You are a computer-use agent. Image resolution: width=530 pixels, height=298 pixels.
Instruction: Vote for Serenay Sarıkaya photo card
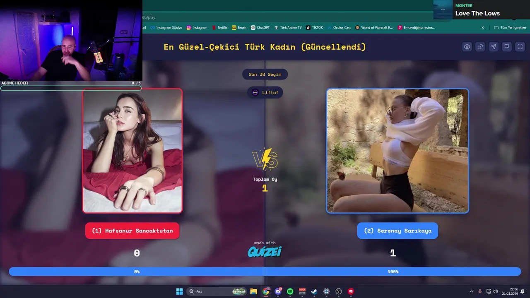click(x=397, y=151)
